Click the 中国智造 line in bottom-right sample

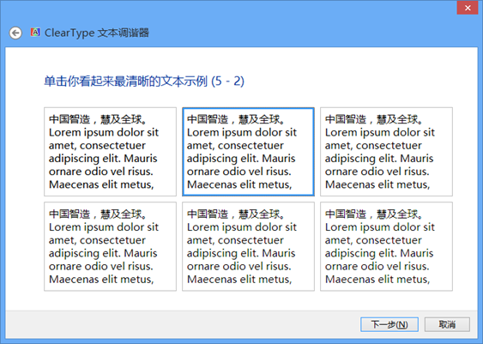(x=374, y=214)
